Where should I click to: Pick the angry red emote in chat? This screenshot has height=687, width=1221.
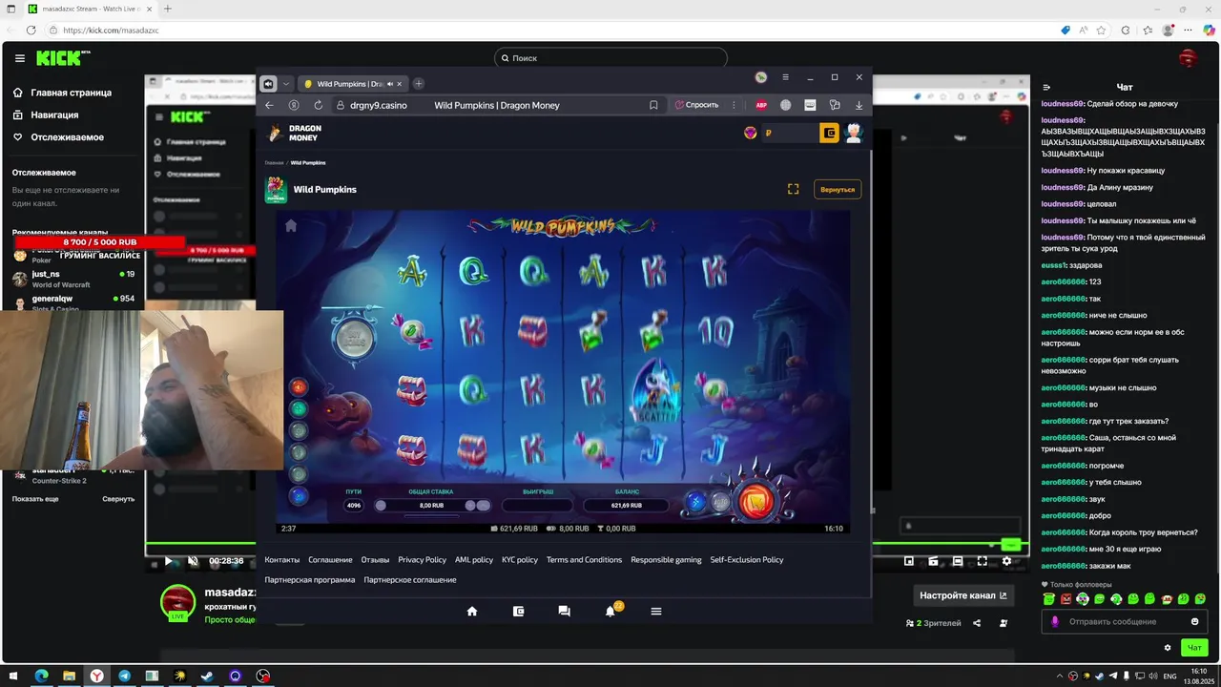pyautogui.click(x=1066, y=599)
